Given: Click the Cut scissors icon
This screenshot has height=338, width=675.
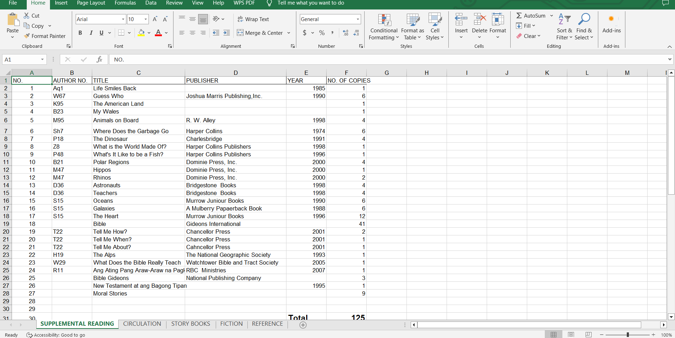Looking at the screenshot, I should (x=26, y=16).
